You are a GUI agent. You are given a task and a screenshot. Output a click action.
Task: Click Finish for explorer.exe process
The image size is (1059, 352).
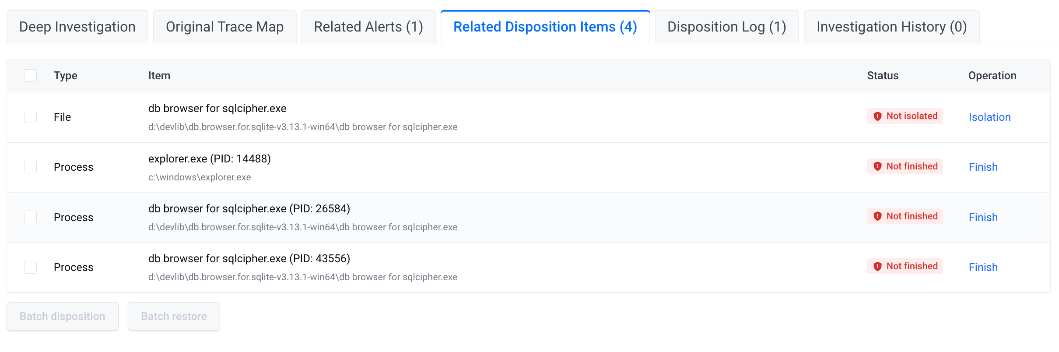click(x=983, y=167)
